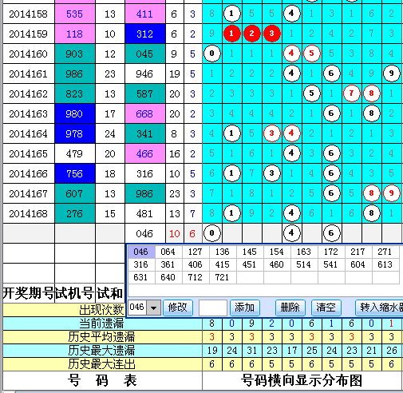Click the 转入缩水器 button
403x393 pixels.
[380, 308]
